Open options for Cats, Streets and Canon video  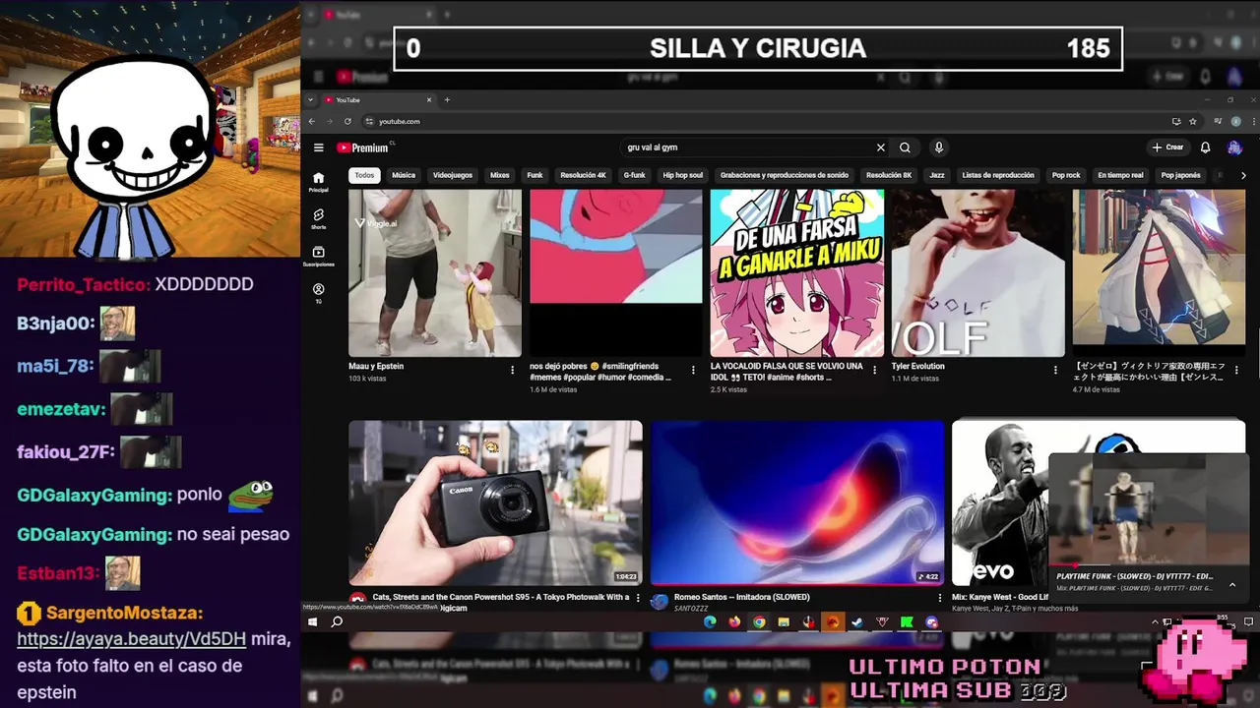point(638,598)
